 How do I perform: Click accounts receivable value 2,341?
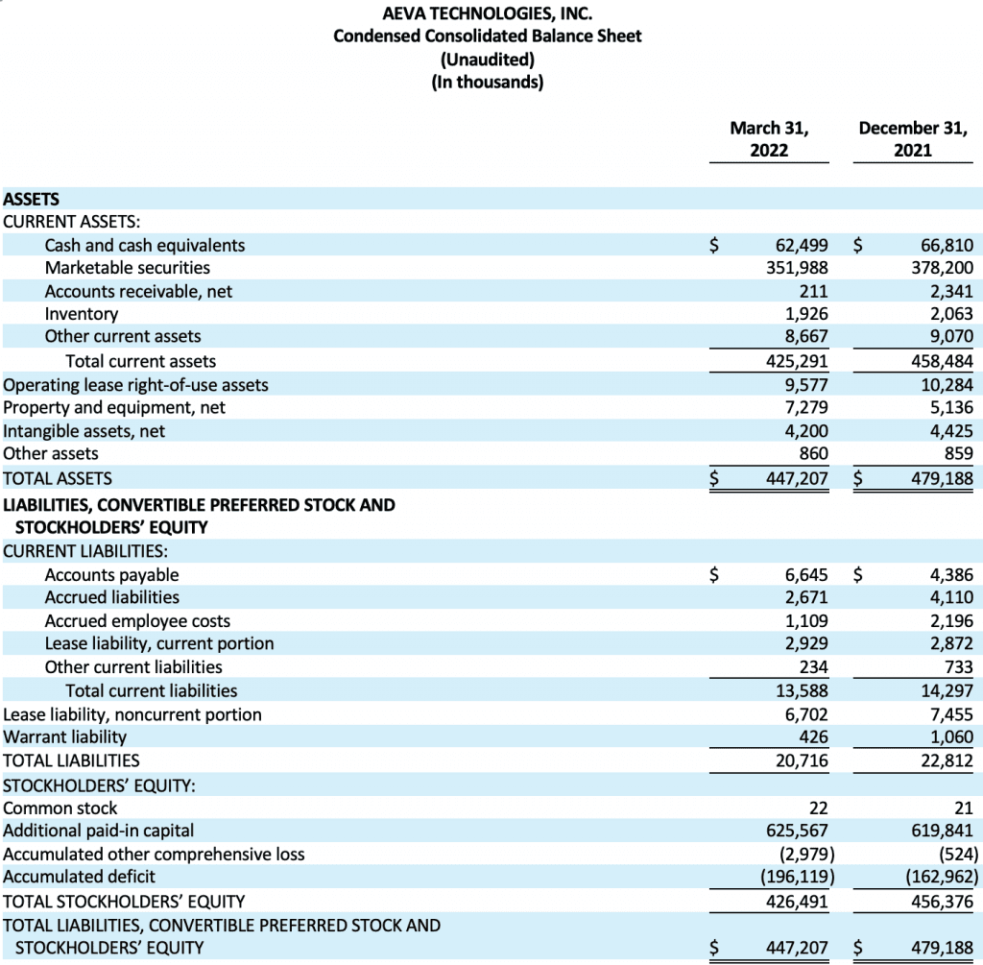point(951,292)
